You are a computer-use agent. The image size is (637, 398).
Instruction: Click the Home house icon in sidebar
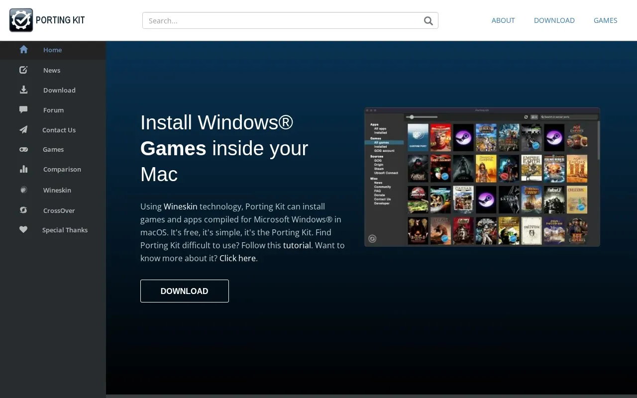point(23,50)
